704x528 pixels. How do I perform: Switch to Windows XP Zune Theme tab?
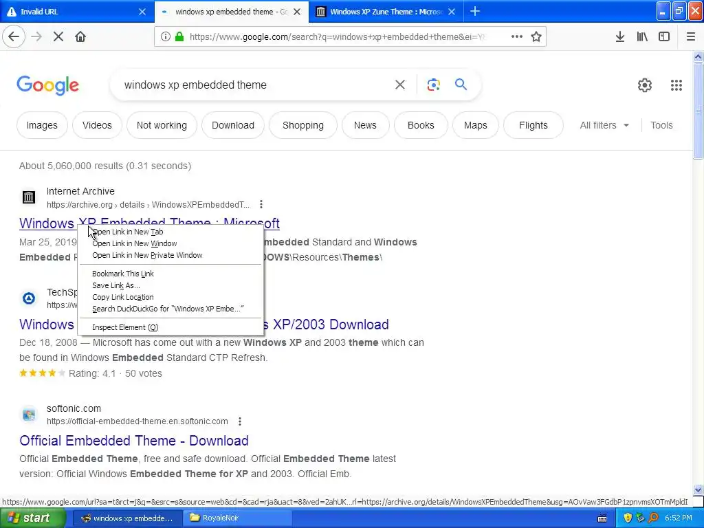click(x=387, y=11)
